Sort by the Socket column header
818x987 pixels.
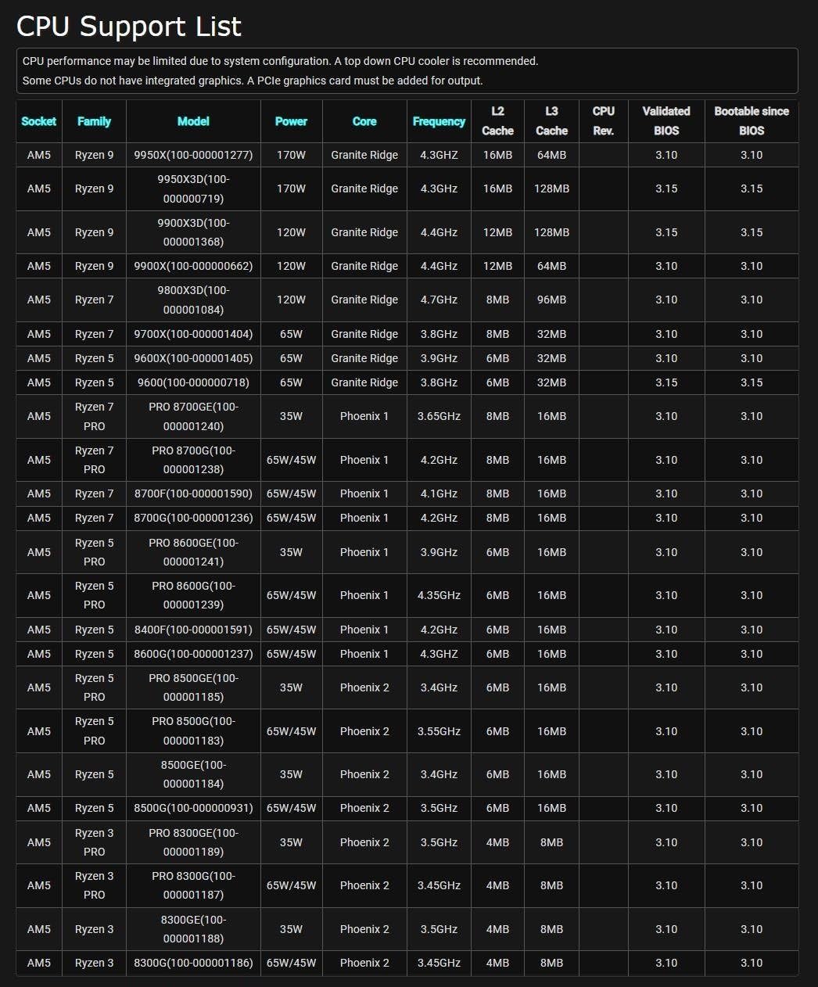coord(39,121)
